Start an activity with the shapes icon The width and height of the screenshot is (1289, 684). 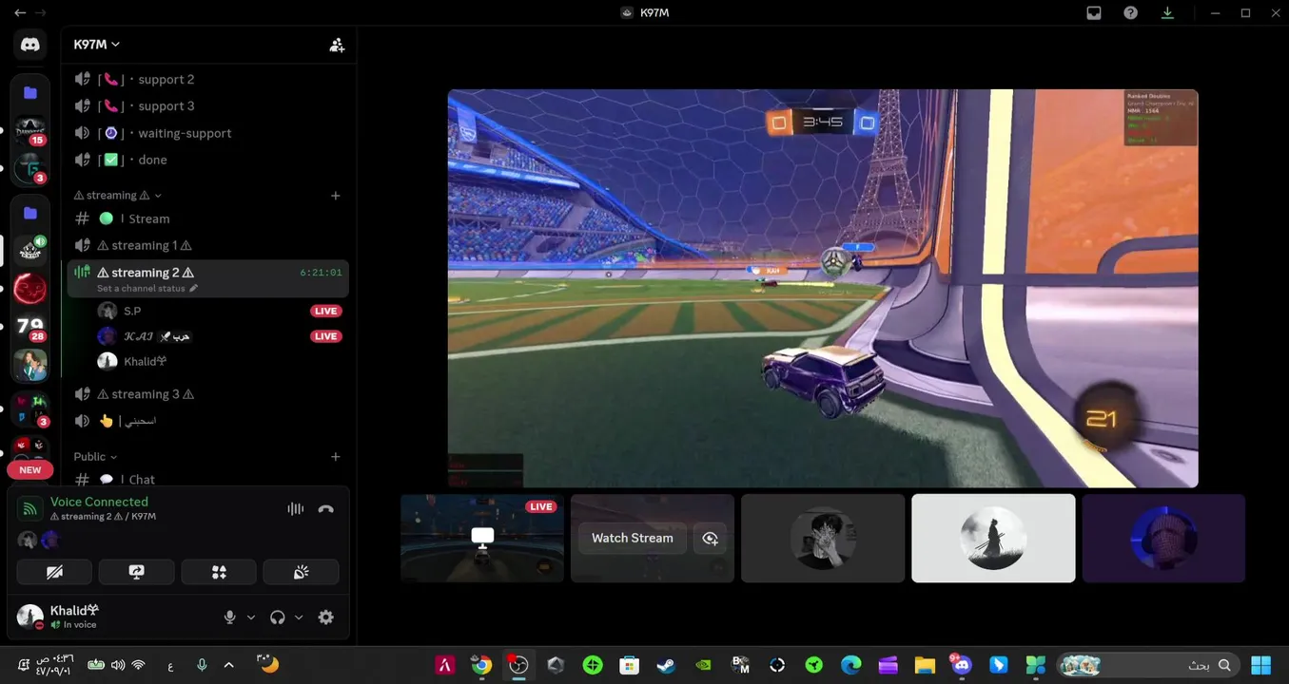[x=219, y=572]
